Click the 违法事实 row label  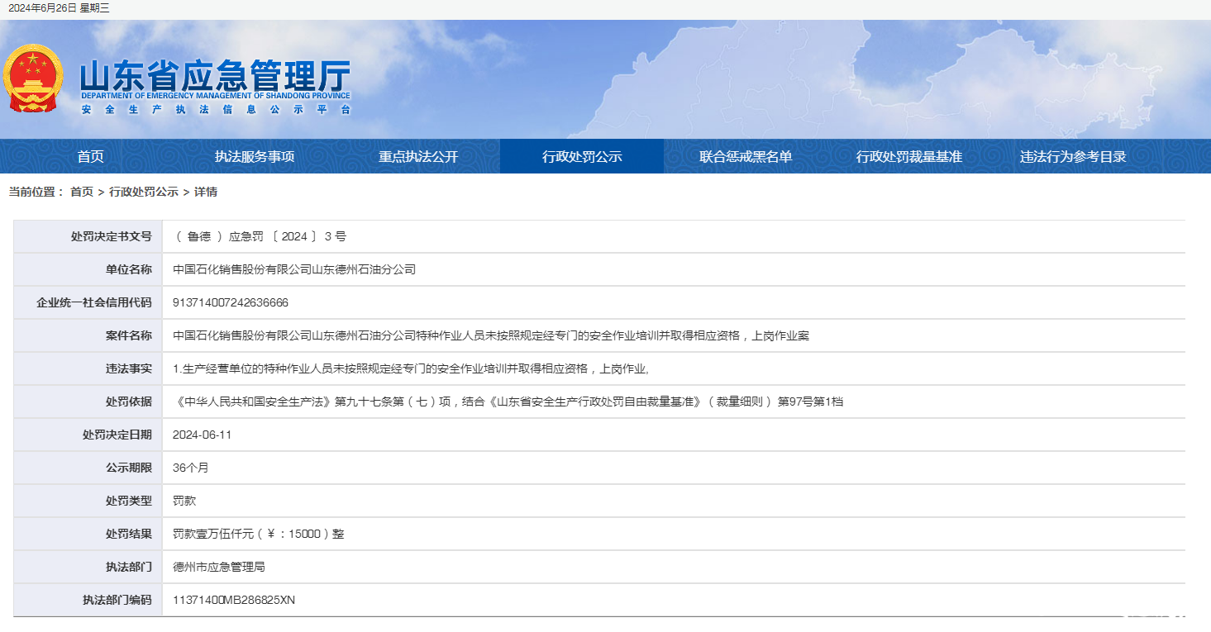[x=129, y=368]
